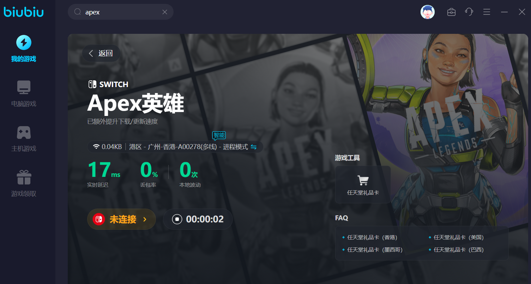
Task: Click into the apex search field
Action: pyautogui.click(x=121, y=12)
